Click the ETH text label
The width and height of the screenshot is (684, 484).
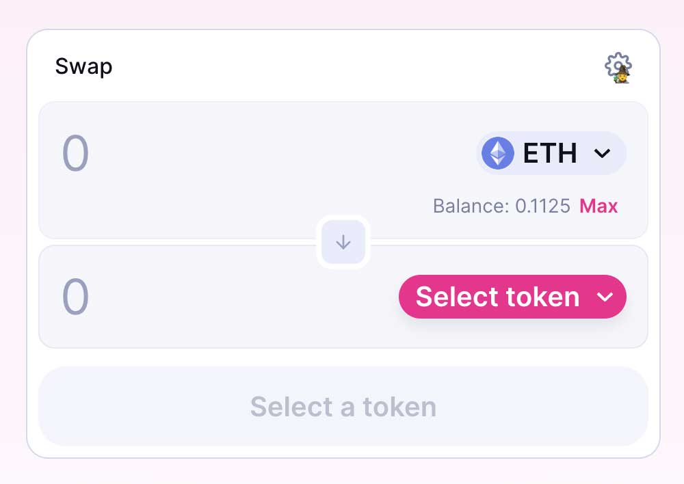[550, 153]
